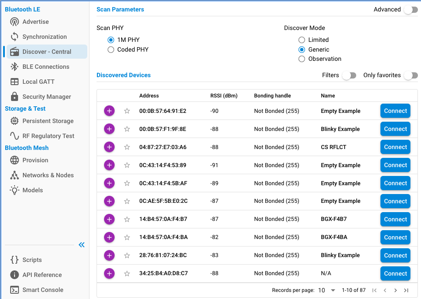Favorite the CS RFLCT device with star icon
The height and width of the screenshot is (299, 421).
click(x=127, y=147)
